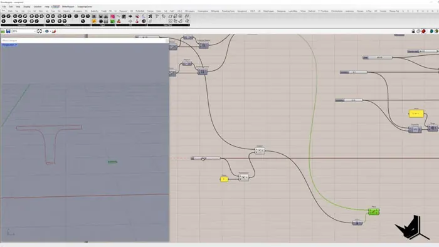
Task: Click the small green rectangle in Rhino viewport
Action: coord(112,162)
